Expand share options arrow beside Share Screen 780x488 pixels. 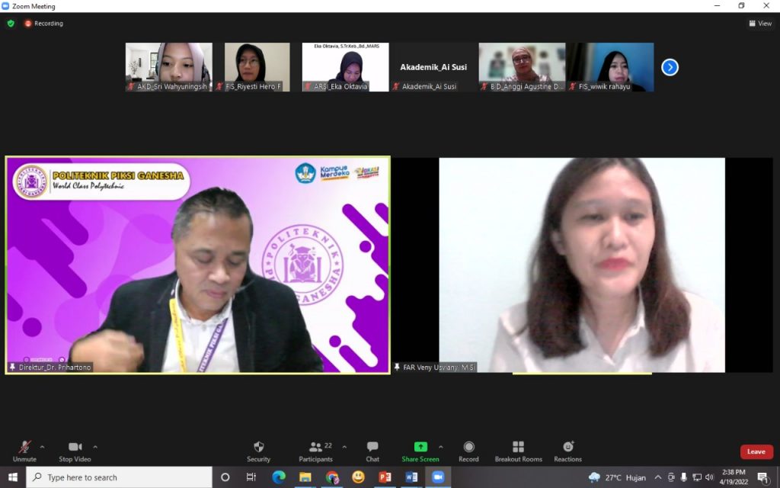tap(441, 447)
